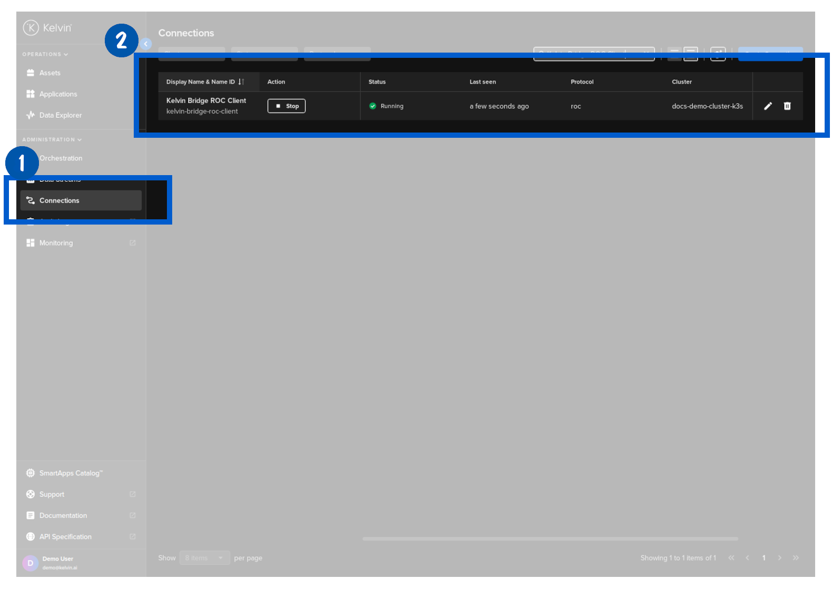Viewport: 832px width, 589px height.
Task: Open the Documentation link in sidebar
Action: [x=63, y=516]
